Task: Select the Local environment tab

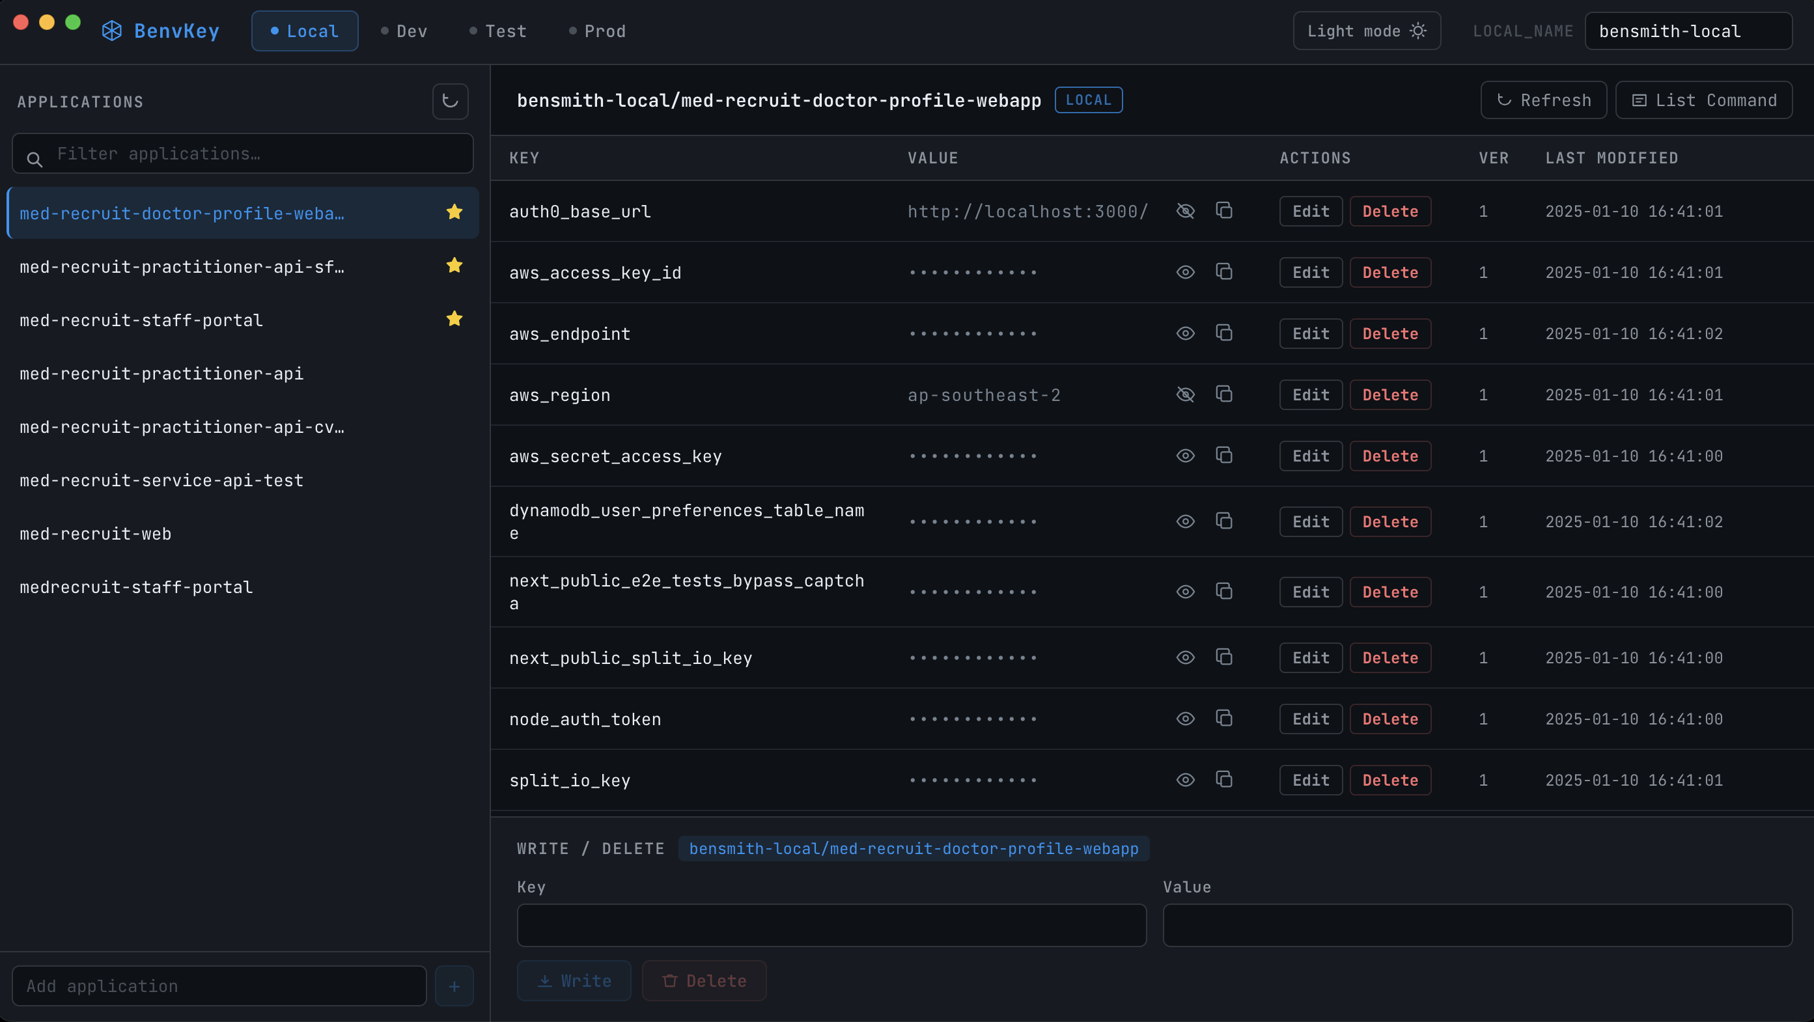Action: point(304,31)
